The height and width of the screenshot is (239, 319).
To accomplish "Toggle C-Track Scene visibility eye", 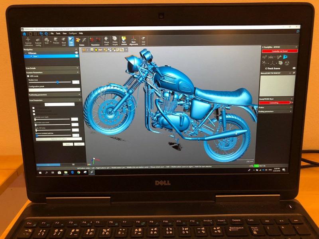I will [x=294, y=69].
